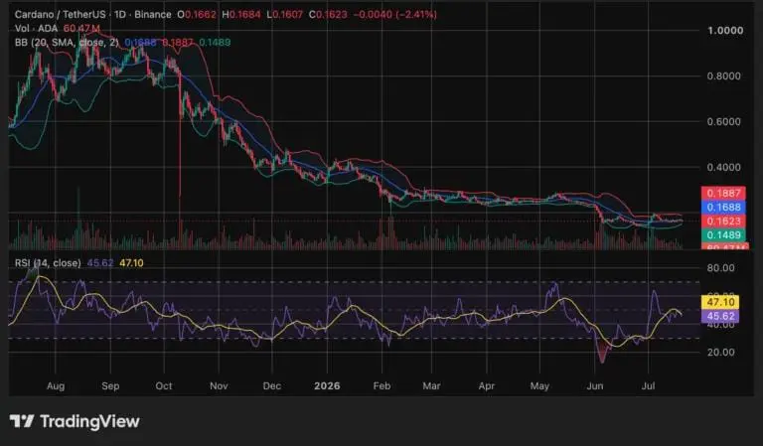Click the Binance exchange label in the title
Image resolution: width=763 pixels, height=446 pixels.
point(153,15)
